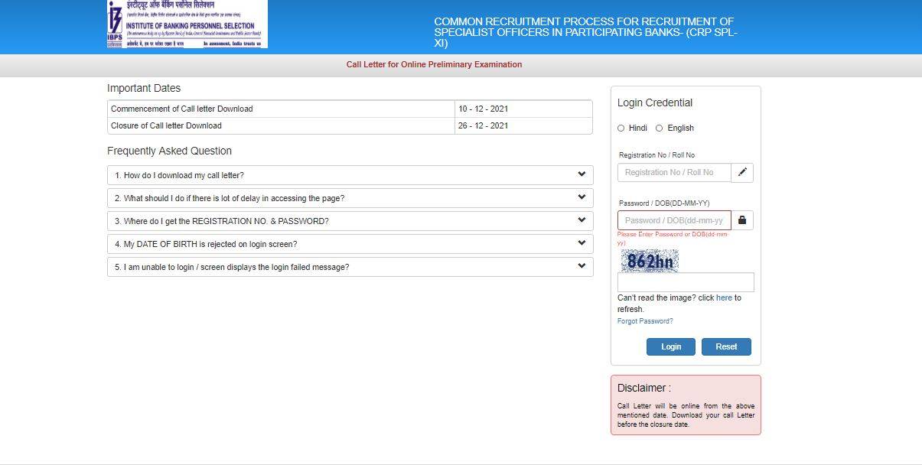
Task: Click the Password / DOB input field
Action: point(674,220)
